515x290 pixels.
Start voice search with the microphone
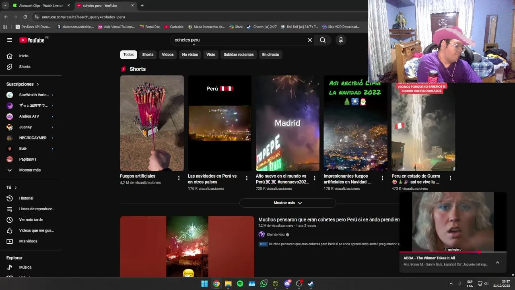[341, 40]
